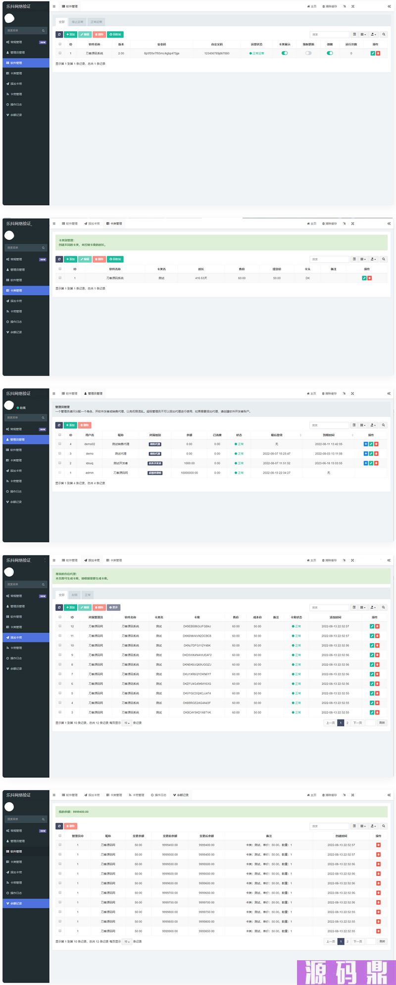Screen dimensions: 396x985
Task: Refresh the software management table
Action: click(x=59, y=35)
